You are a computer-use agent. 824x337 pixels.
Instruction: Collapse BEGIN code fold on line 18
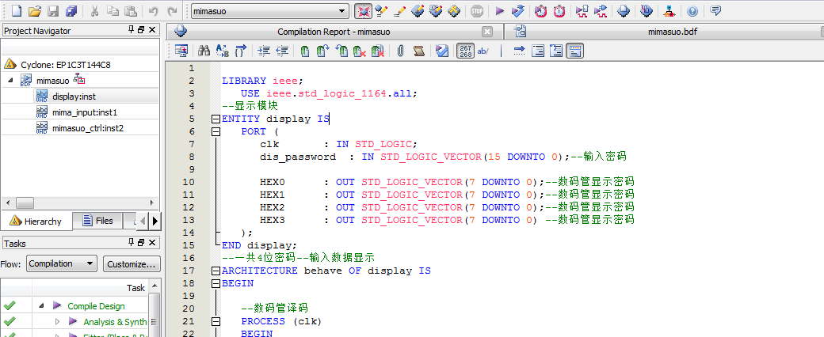[215, 283]
